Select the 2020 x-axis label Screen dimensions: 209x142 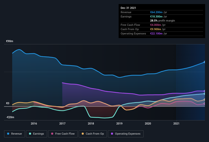pyautogui.click(x=148, y=123)
